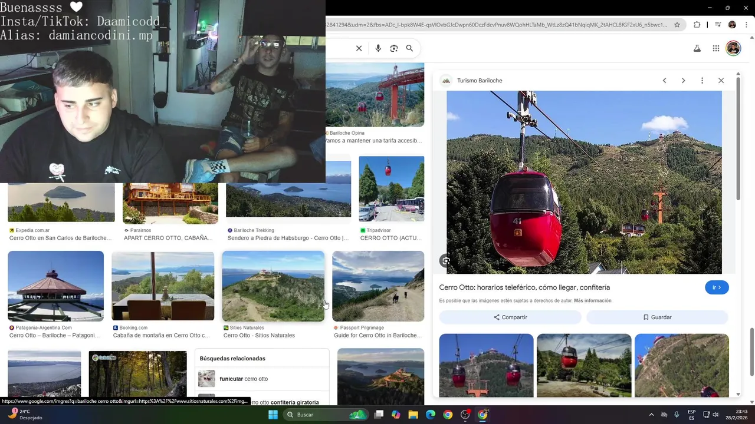Screen dimensions: 755x424
Task: Open Chrome profile avatar in toolbar
Action: pyautogui.click(x=732, y=25)
